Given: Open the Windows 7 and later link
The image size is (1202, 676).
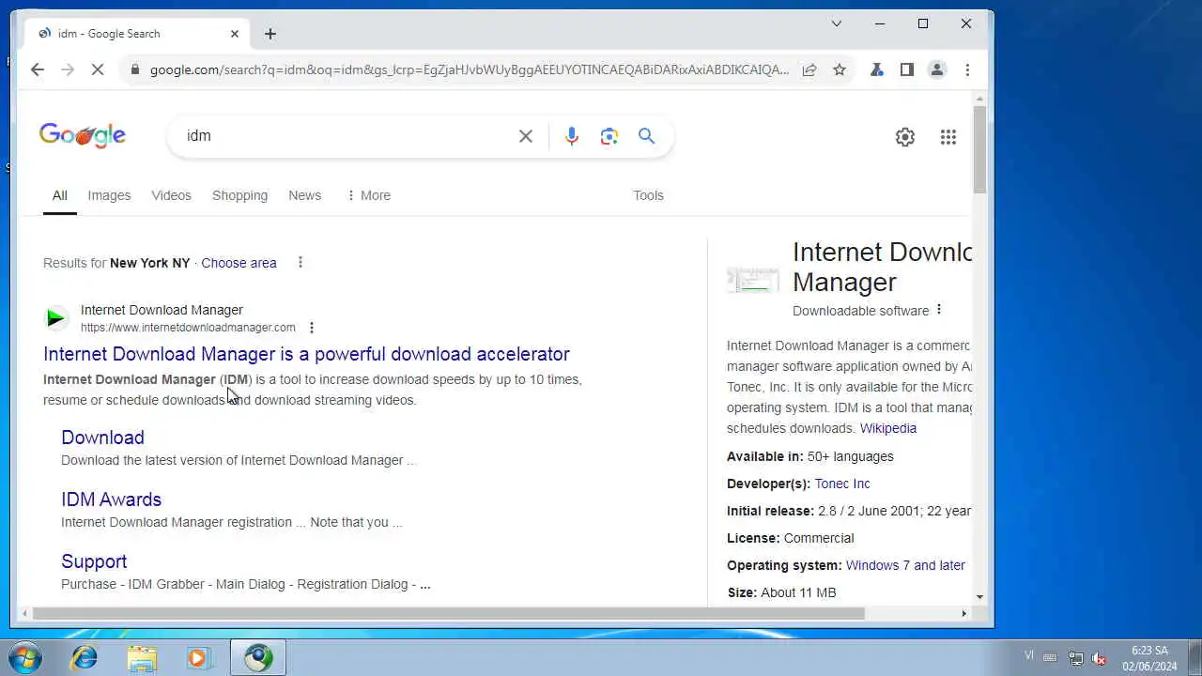Looking at the screenshot, I should coord(905,565).
